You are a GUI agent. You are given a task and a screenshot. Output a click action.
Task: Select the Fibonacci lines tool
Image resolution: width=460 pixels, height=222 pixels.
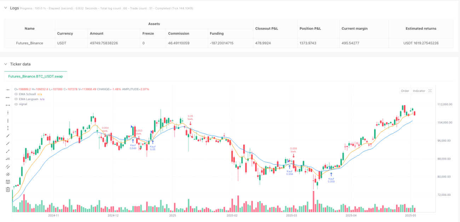[x=8, y=182]
